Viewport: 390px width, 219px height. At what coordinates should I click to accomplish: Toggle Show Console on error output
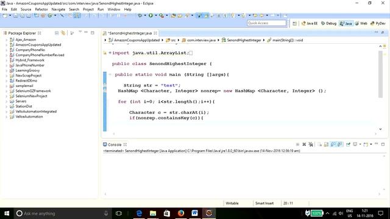pyautogui.click(x=339, y=144)
